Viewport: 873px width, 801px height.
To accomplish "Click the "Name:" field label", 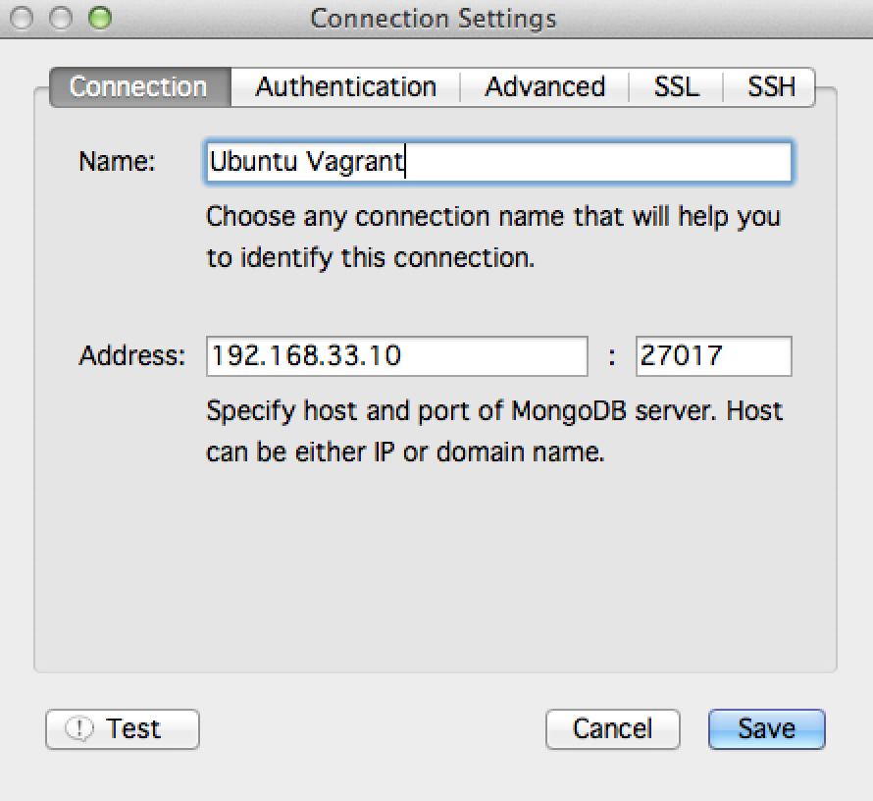I will coord(117,162).
